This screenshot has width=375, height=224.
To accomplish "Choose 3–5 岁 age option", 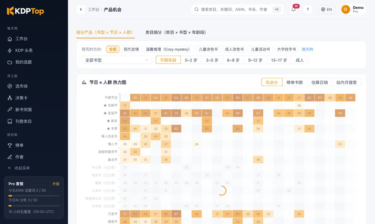I will [212, 60].
